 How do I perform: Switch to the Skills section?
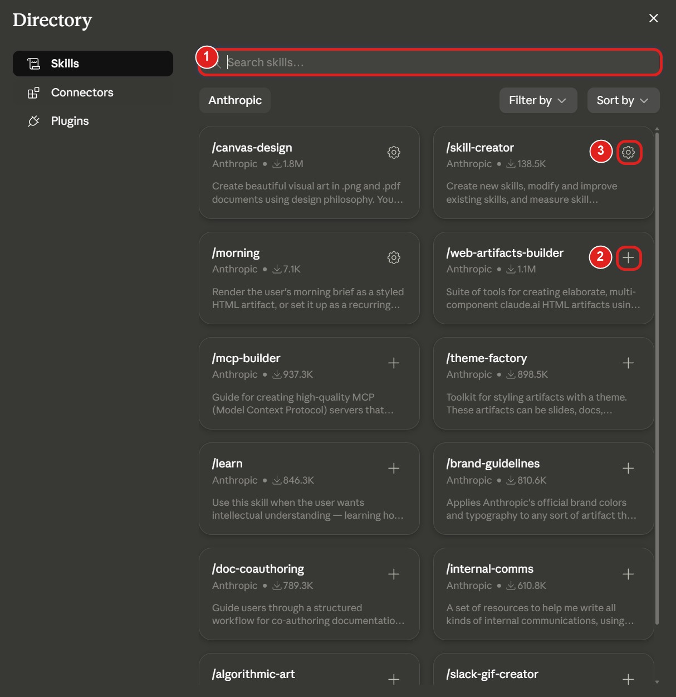tap(93, 64)
